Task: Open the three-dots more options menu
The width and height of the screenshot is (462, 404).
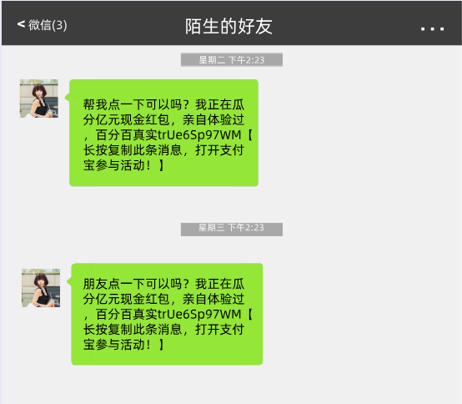Action: coord(432,28)
